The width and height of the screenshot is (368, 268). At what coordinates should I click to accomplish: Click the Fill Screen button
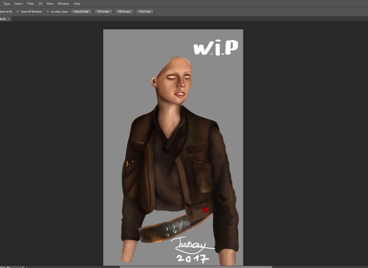coord(124,12)
